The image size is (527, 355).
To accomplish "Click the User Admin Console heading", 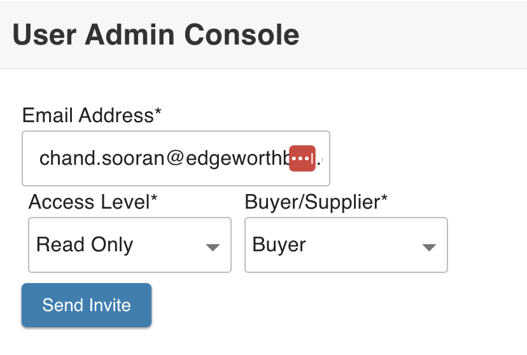I will pyautogui.click(x=156, y=34).
